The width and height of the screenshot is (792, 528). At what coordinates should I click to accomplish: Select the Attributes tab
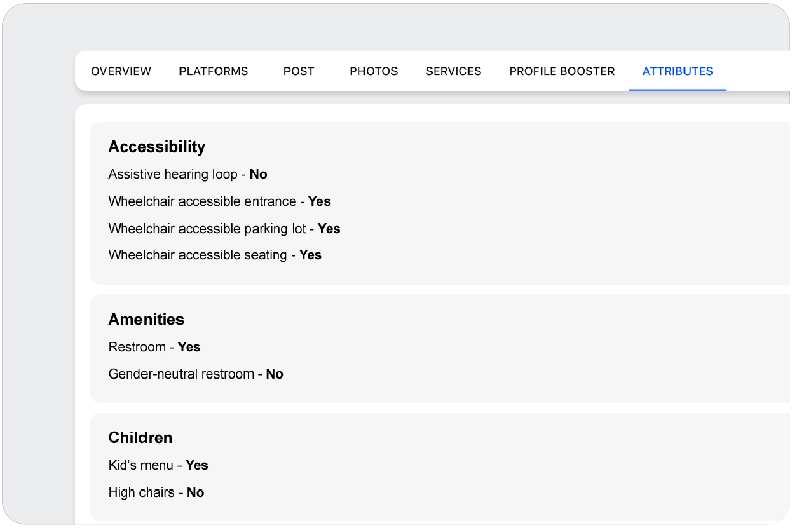(x=677, y=71)
